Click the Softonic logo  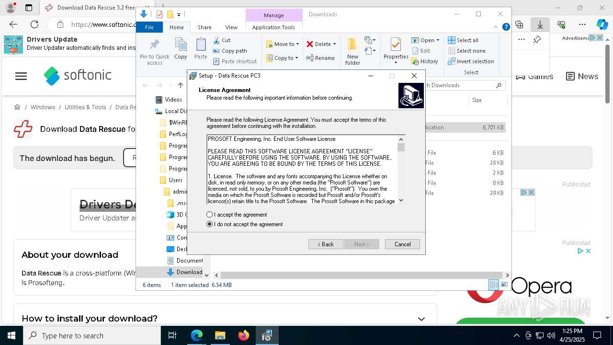pos(78,76)
